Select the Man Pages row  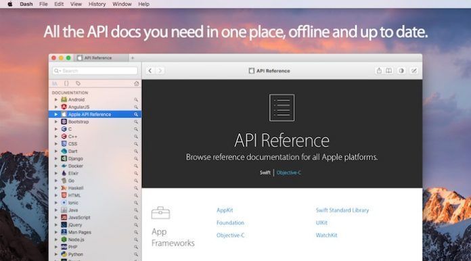pyautogui.click(x=95, y=232)
